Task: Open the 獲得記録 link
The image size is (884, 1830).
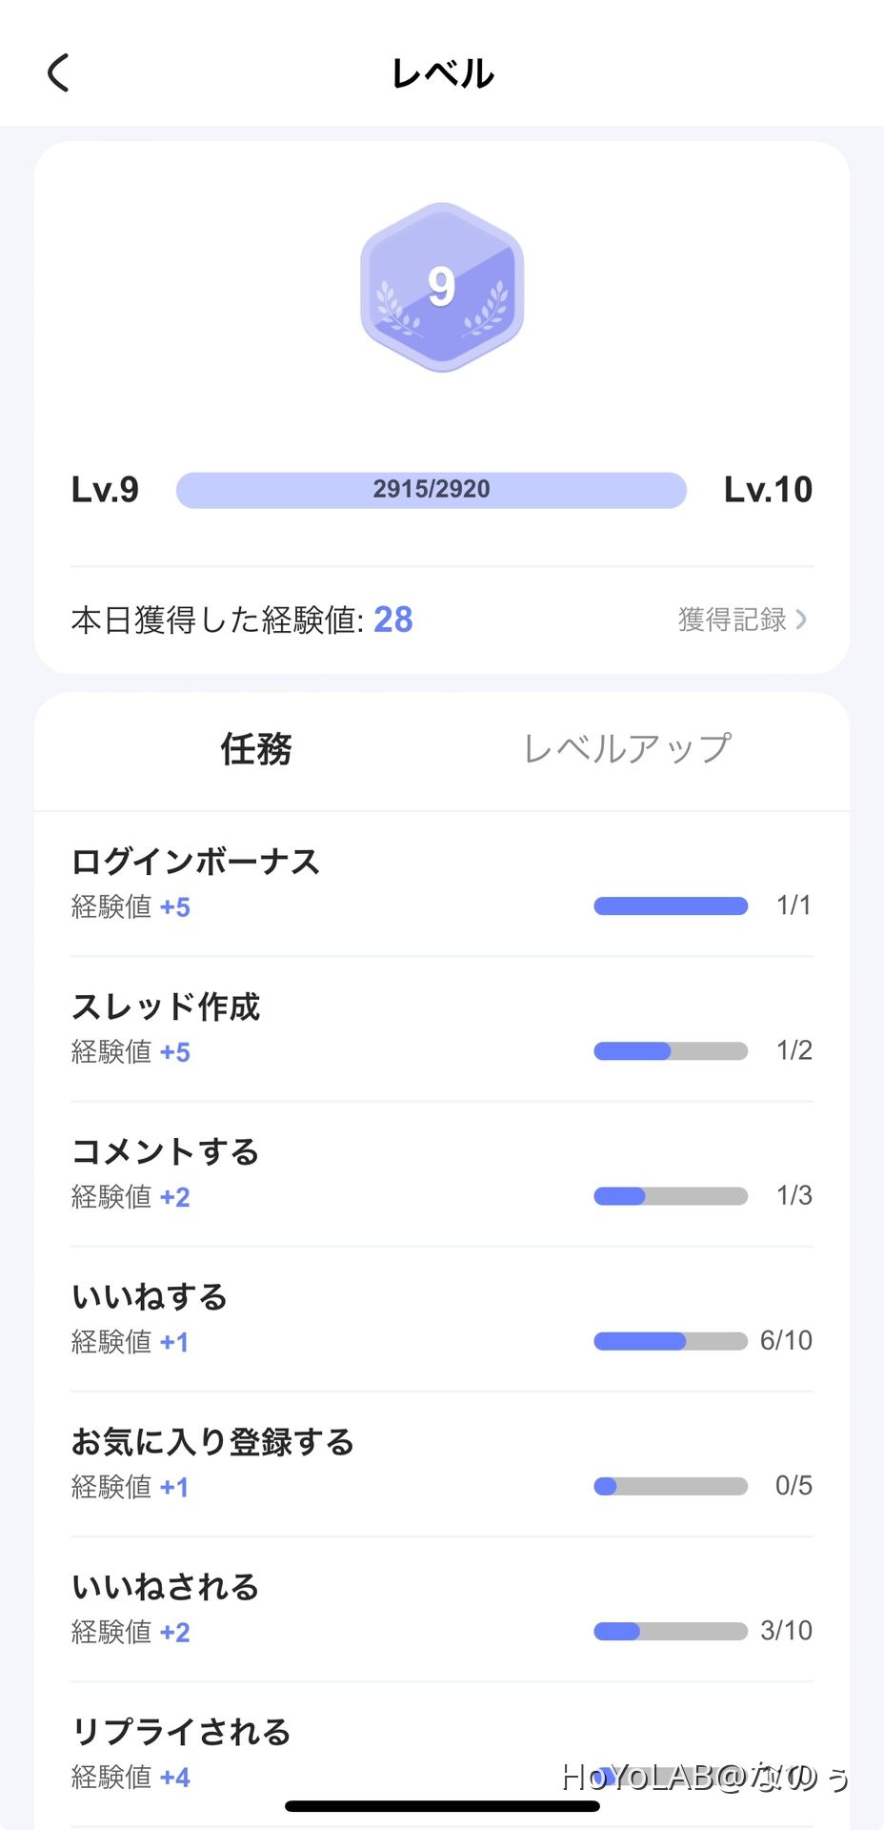Action: coord(733,620)
